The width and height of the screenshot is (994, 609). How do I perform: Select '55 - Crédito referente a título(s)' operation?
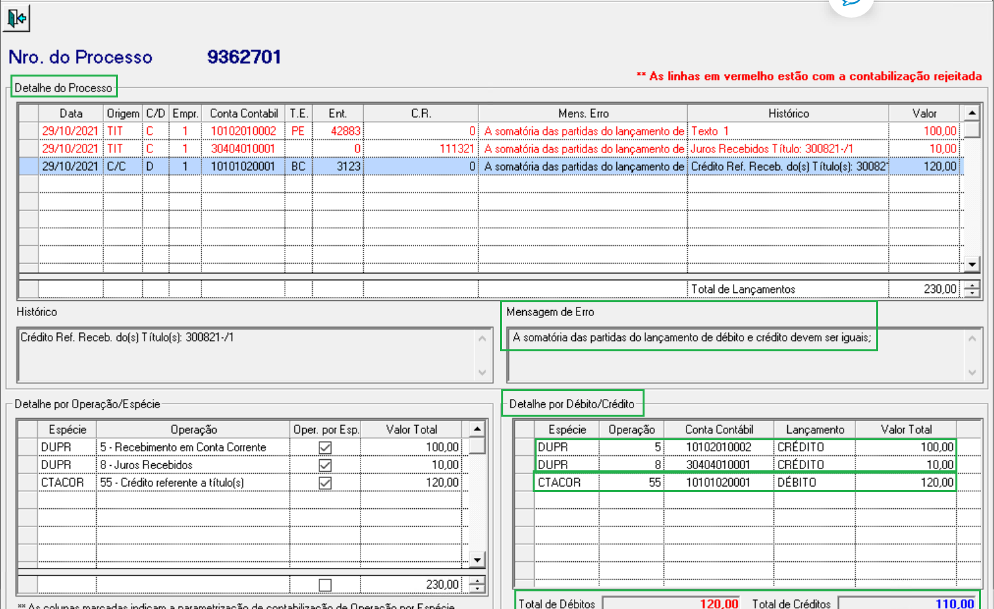(x=193, y=483)
